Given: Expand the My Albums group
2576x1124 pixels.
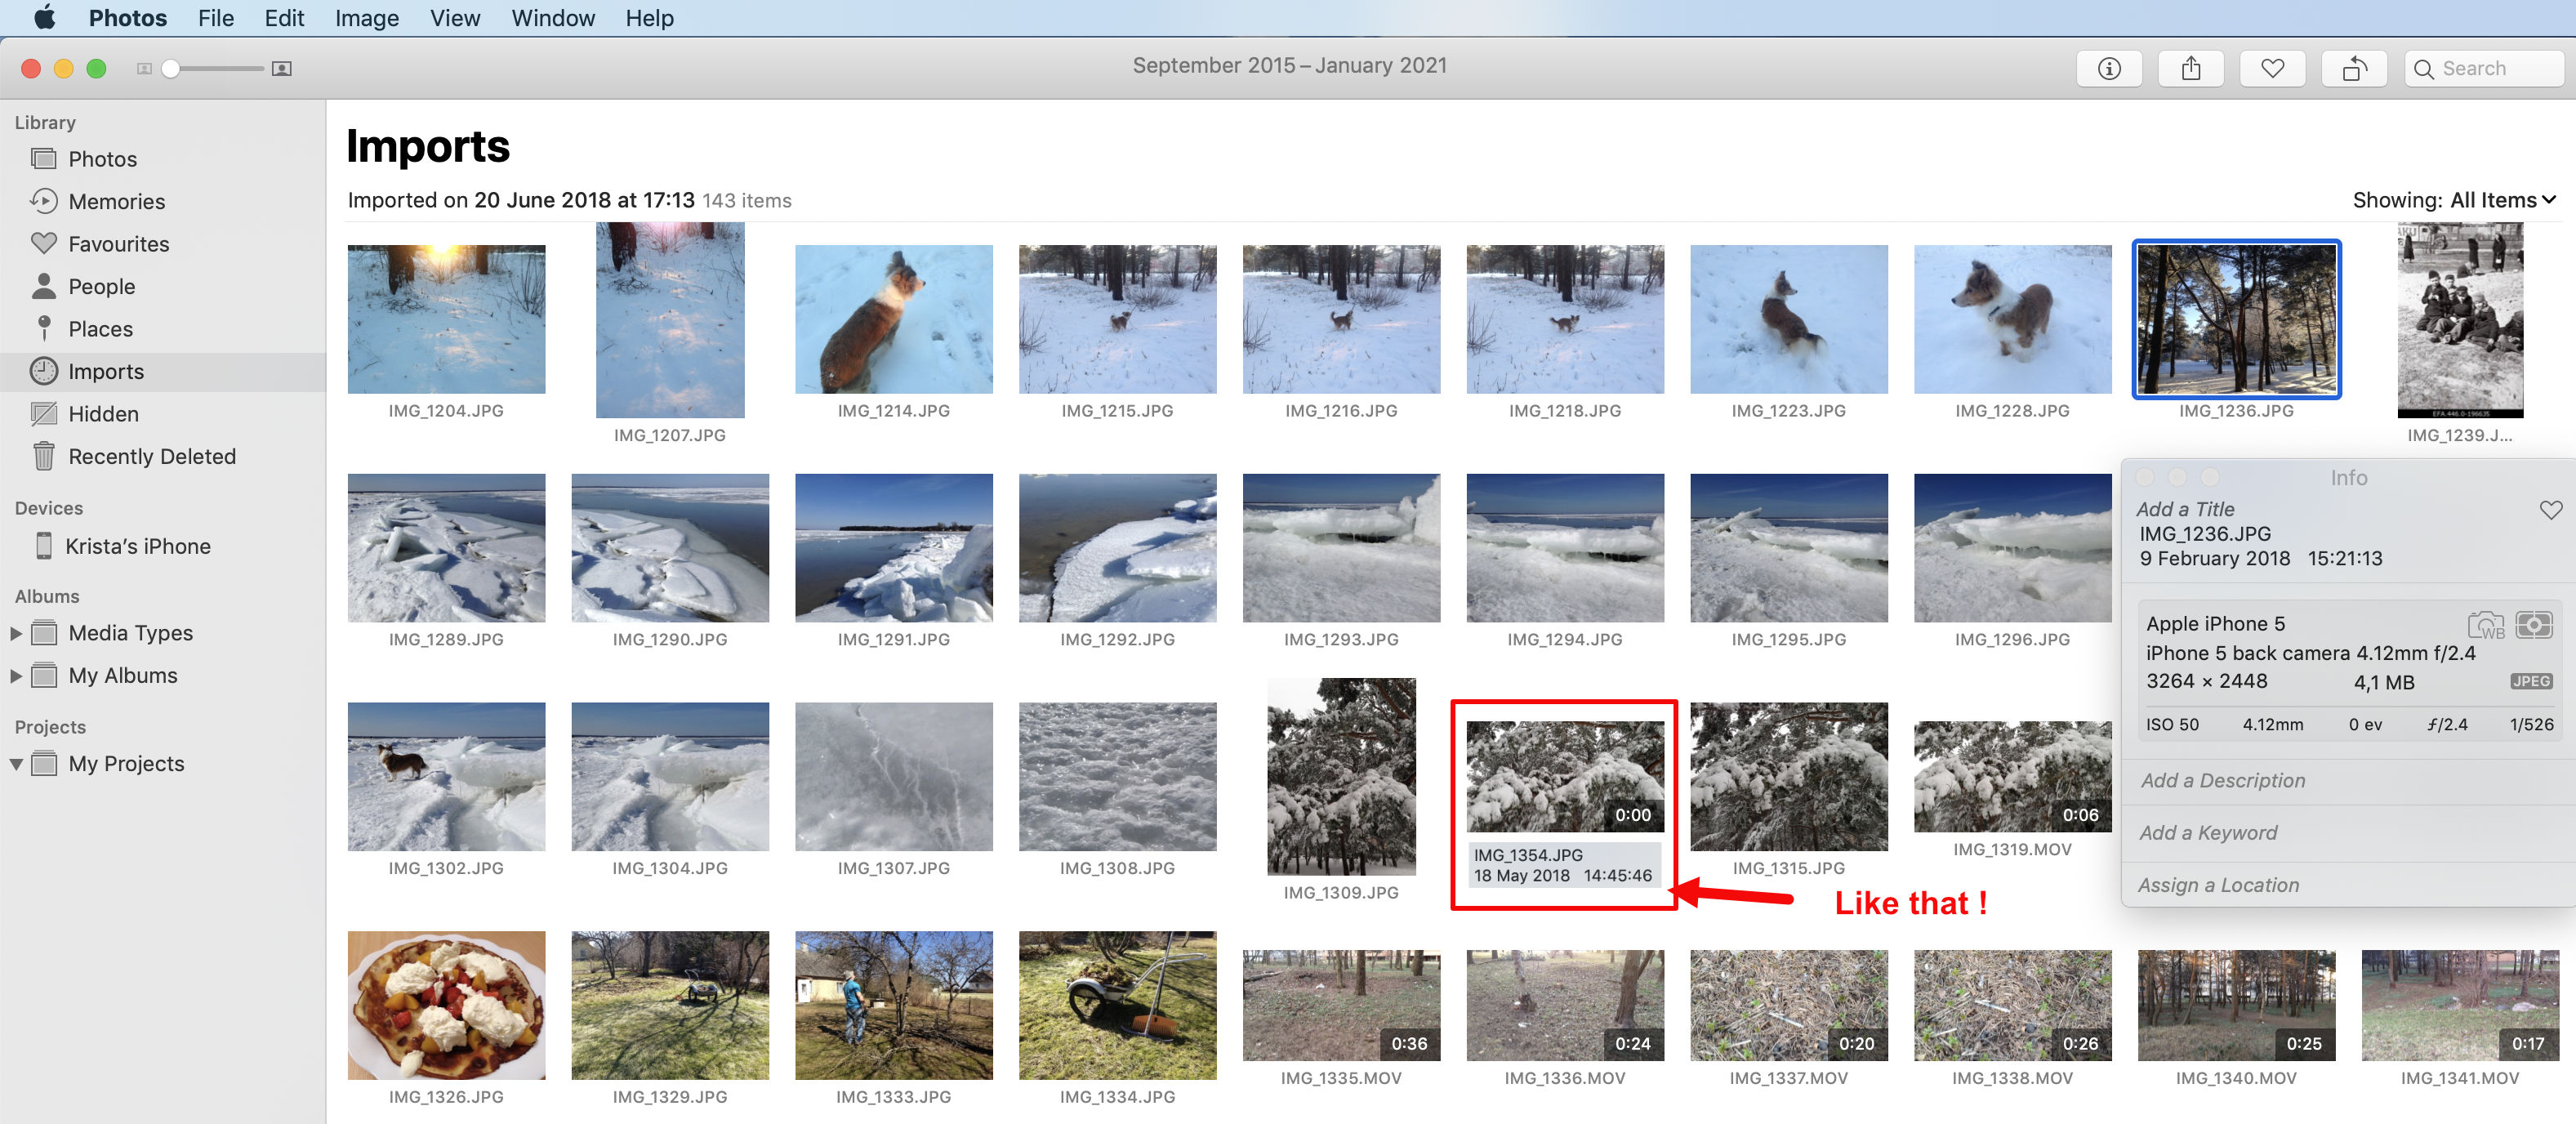Looking at the screenshot, I should pos(16,676).
